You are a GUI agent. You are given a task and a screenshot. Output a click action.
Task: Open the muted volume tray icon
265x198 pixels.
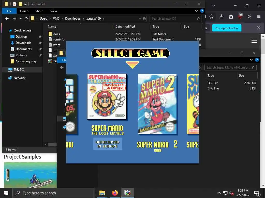pyautogui.click(x=231, y=193)
